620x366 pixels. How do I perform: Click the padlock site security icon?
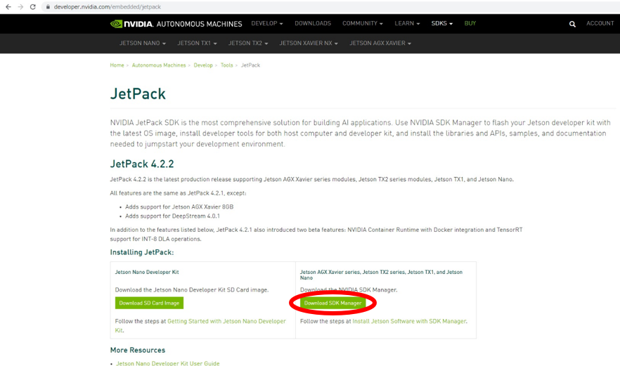point(48,7)
